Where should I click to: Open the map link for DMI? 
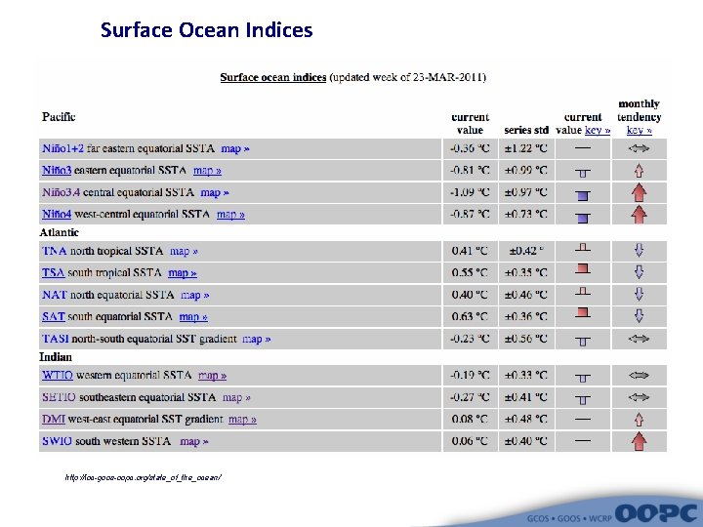[x=242, y=419]
